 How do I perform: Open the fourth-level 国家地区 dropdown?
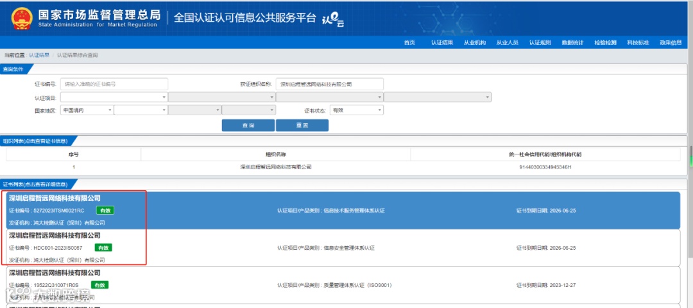[249, 110]
